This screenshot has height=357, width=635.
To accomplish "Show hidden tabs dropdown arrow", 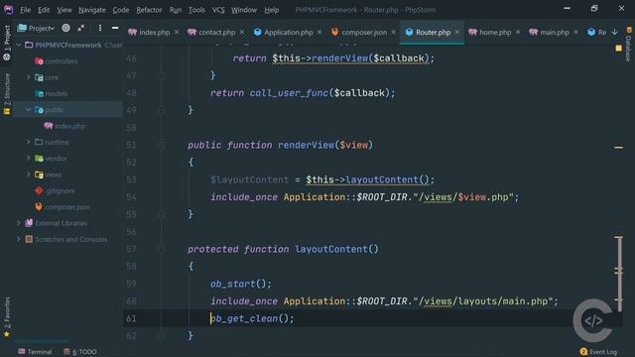I will pyautogui.click(x=614, y=32).
